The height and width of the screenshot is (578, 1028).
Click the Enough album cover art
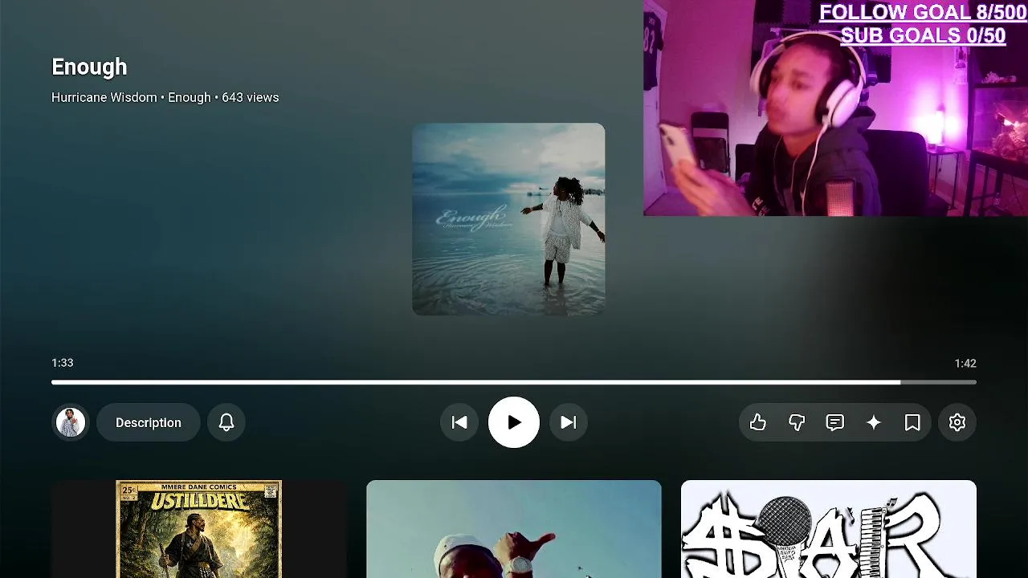click(508, 219)
